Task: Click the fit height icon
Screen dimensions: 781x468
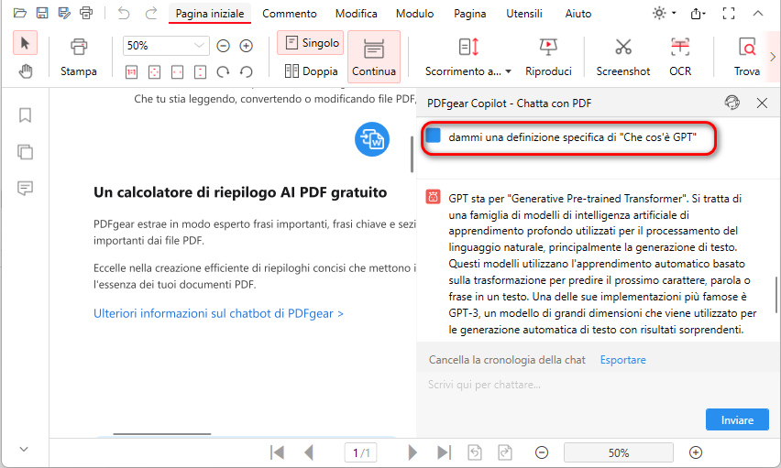Action: pyautogui.click(x=200, y=72)
